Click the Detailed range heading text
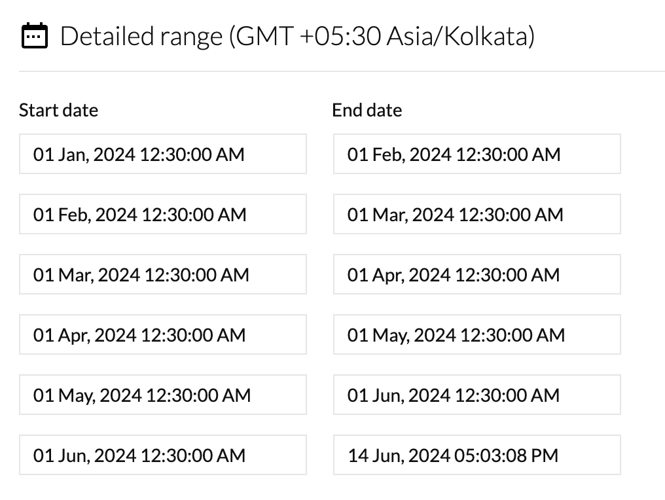Image resolution: width=665 pixels, height=500 pixels. tap(141, 37)
